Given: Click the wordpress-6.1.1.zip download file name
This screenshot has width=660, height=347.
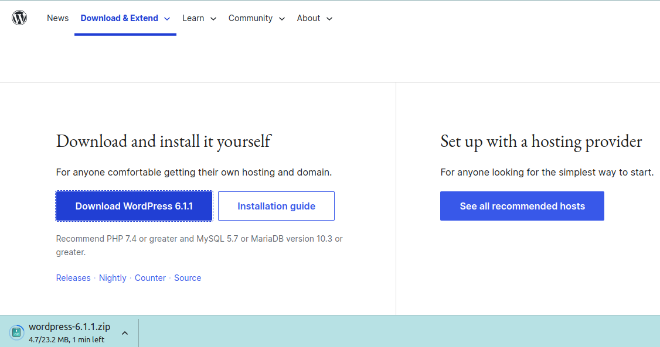Looking at the screenshot, I should (x=69, y=327).
